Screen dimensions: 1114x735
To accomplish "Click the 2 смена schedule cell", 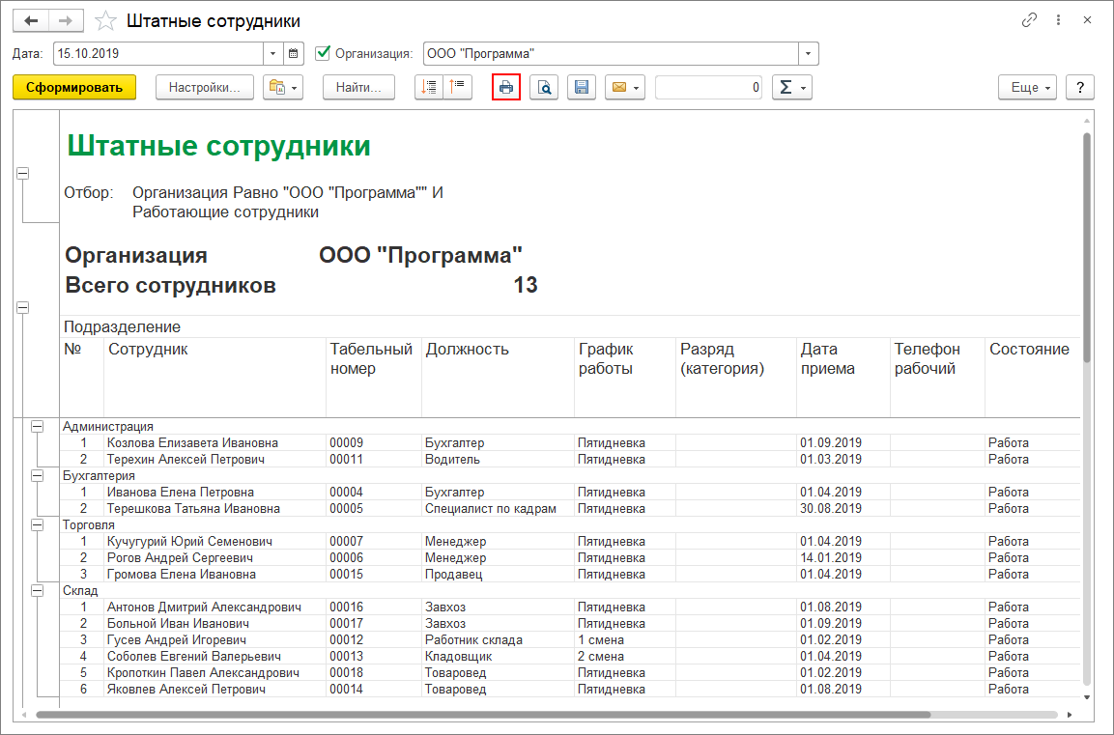I will 624,656.
